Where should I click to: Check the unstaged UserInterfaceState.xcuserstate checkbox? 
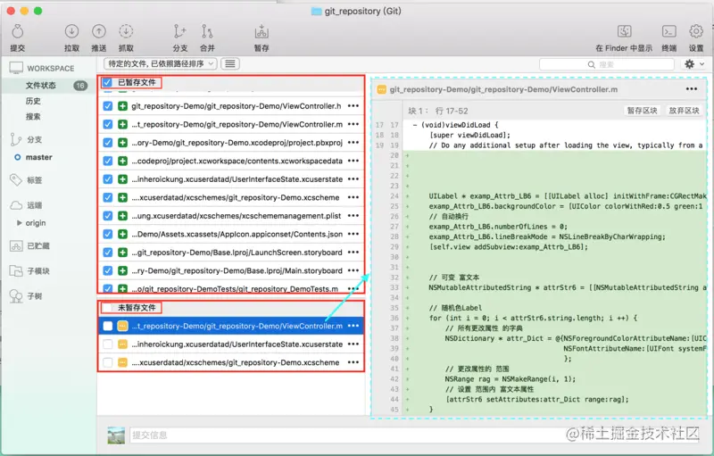pos(107,344)
